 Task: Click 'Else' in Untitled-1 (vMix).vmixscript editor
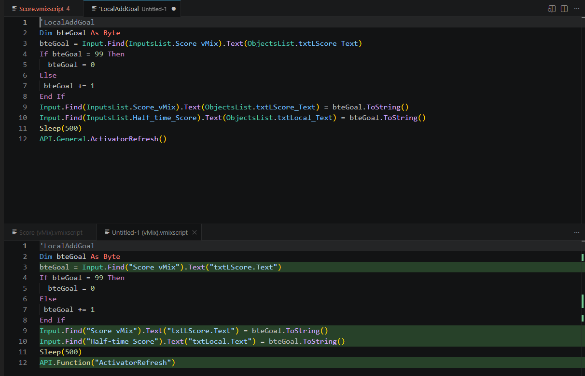click(48, 299)
